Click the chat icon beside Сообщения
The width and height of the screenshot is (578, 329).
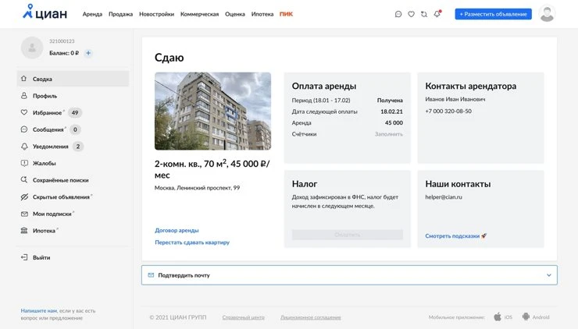point(24,129)
